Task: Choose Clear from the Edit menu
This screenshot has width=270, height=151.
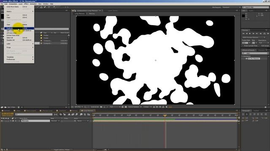Action: (19, 25)
